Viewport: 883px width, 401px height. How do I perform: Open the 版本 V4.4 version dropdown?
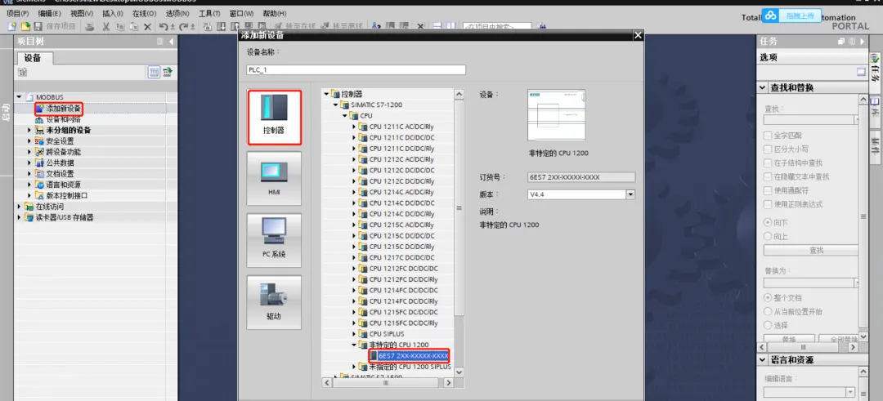(630, 194)
